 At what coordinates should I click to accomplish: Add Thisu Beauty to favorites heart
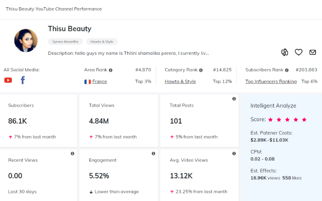click(x=299, y=52)
